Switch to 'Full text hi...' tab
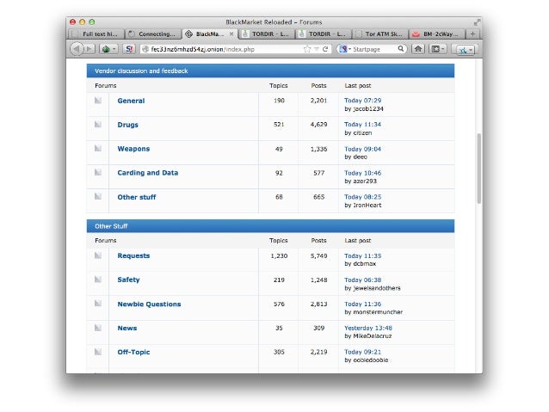549x412 pixels. click(96, 34)
